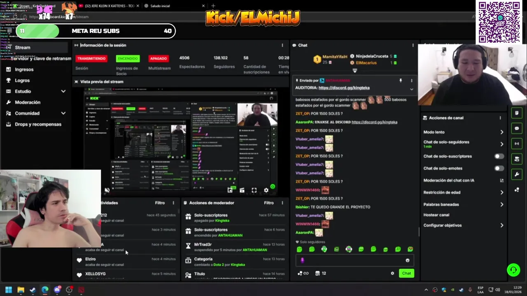Open the volume control in system tray
The image size is (527, 296).
tap(497, 290)
